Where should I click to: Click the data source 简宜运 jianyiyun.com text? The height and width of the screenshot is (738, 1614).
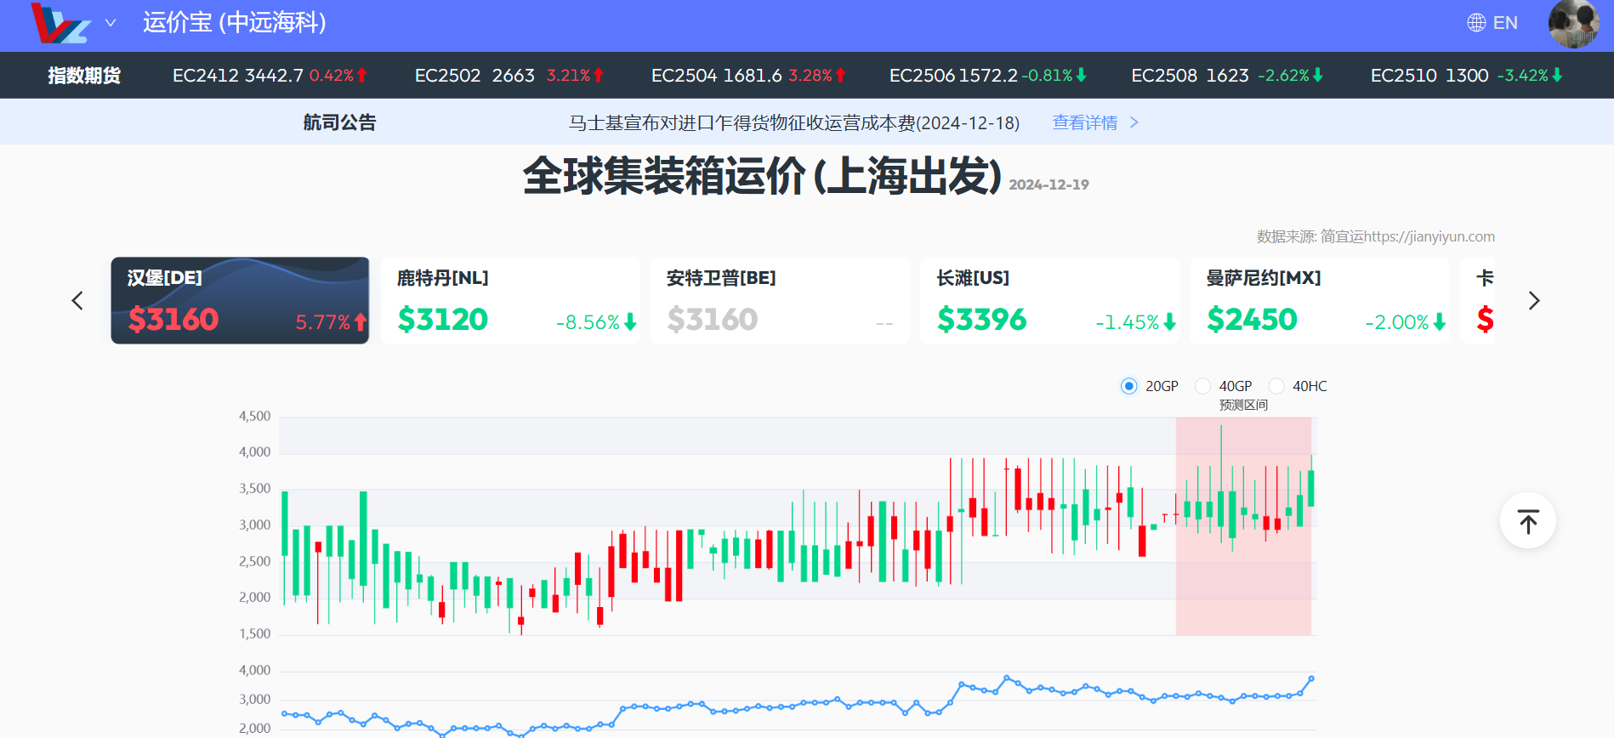(x=1375, y=236)
